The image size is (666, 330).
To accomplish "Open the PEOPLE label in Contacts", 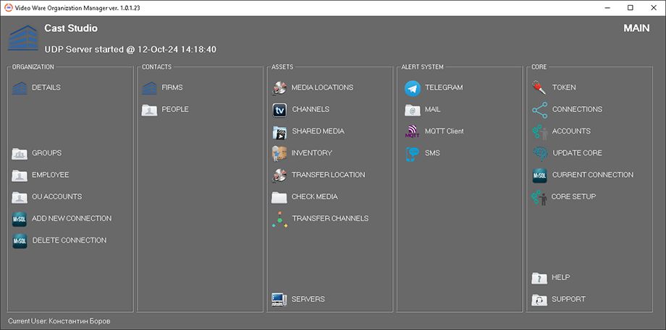I will click(x=175, y=109).
